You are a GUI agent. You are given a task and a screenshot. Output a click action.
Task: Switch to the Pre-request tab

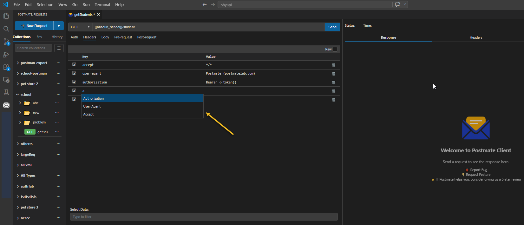[x=123, y=37]
